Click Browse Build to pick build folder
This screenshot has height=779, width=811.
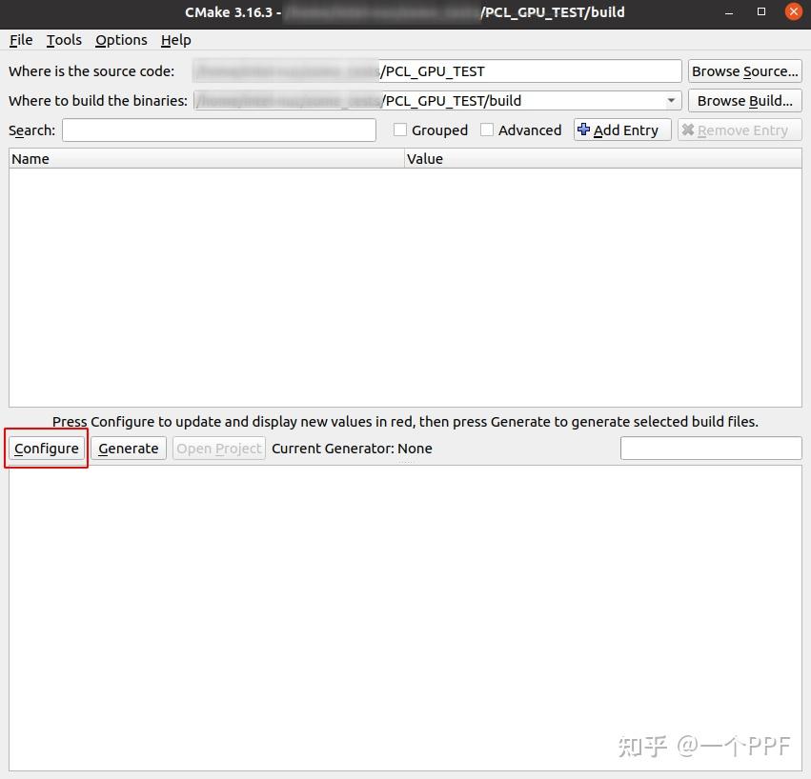click(744, 100)
